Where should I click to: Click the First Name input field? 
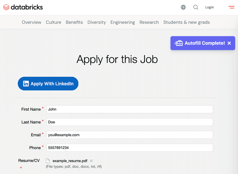click(129, 109)
